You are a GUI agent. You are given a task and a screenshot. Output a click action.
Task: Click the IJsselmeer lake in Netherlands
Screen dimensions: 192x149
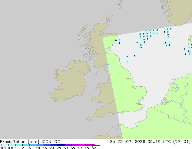(176, 89)
